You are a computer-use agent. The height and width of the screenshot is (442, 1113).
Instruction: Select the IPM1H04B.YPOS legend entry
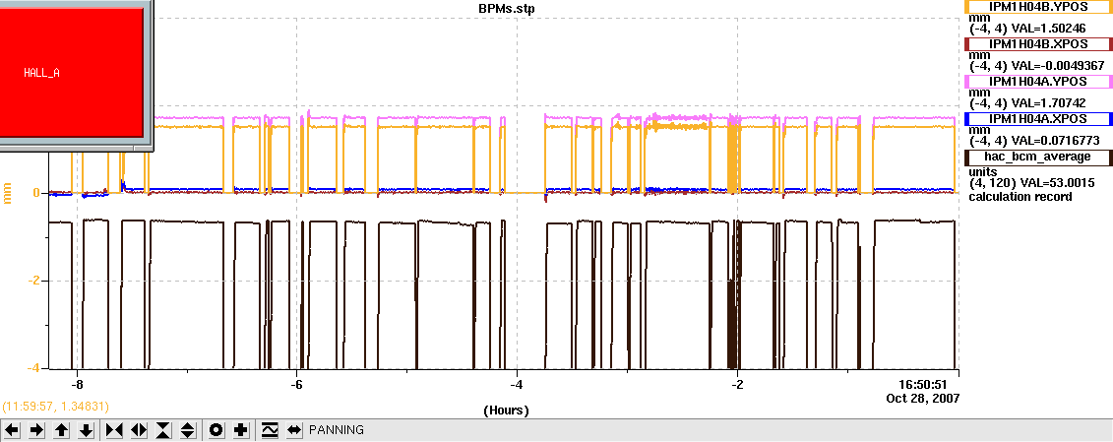(1038, 6)
